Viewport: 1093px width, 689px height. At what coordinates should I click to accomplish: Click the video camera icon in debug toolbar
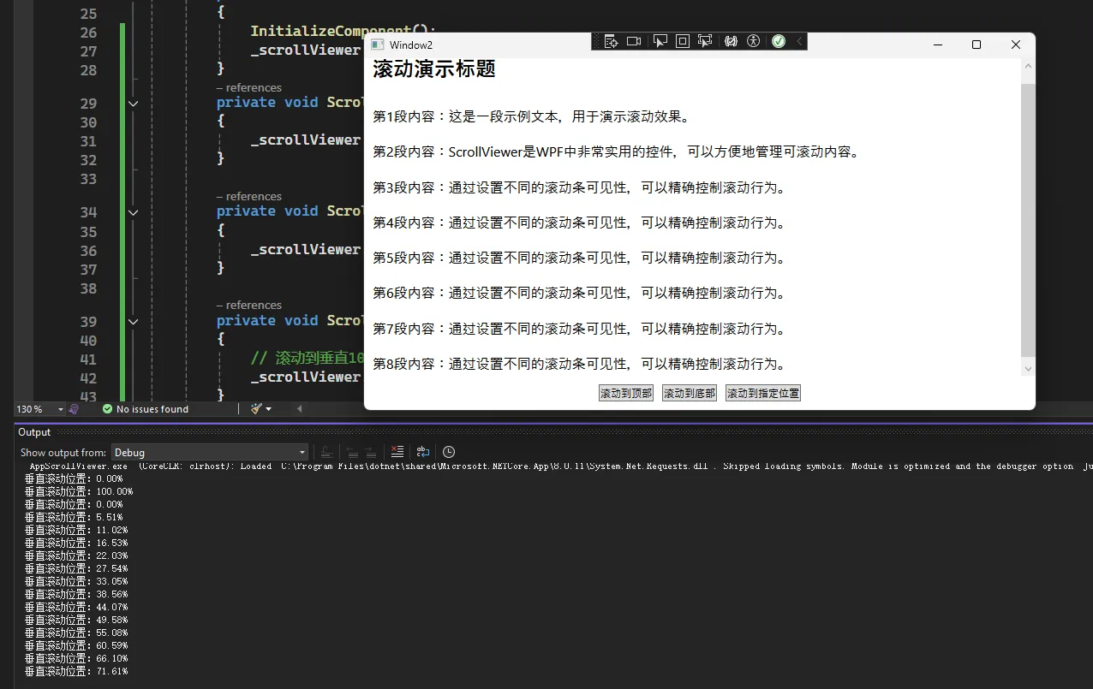[634, 41]
